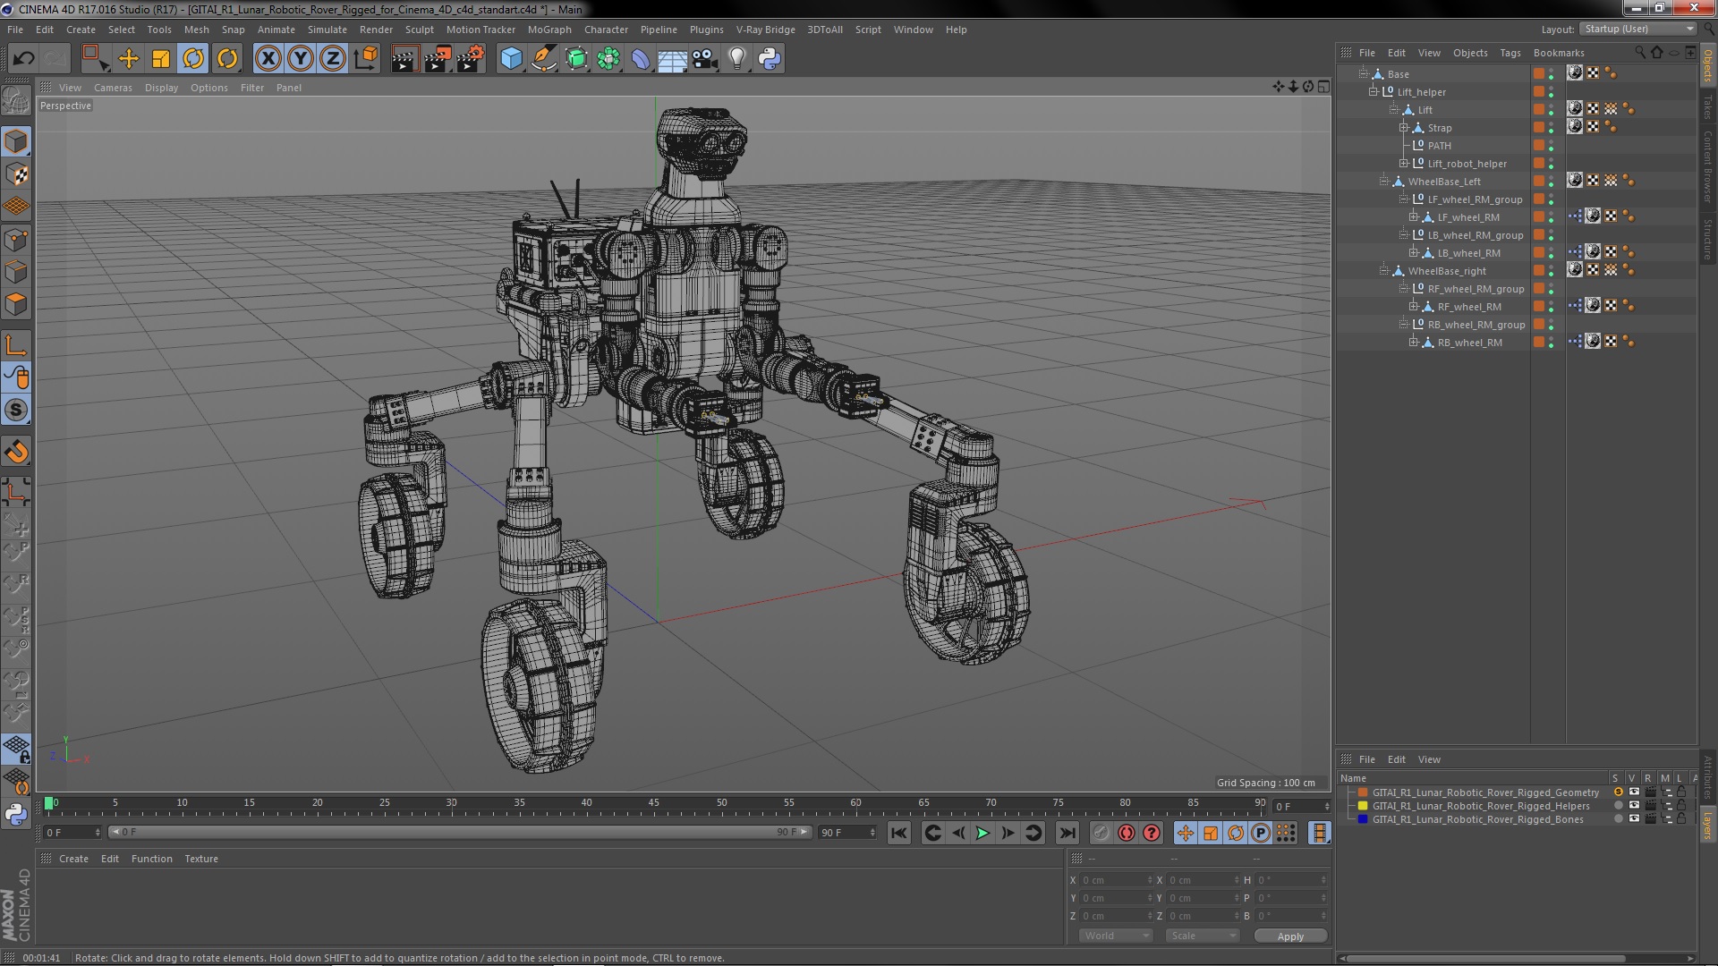Click Apply button in coordinates panel
This screenshot has width=1718, height=966.
[x=1291, y=936]
